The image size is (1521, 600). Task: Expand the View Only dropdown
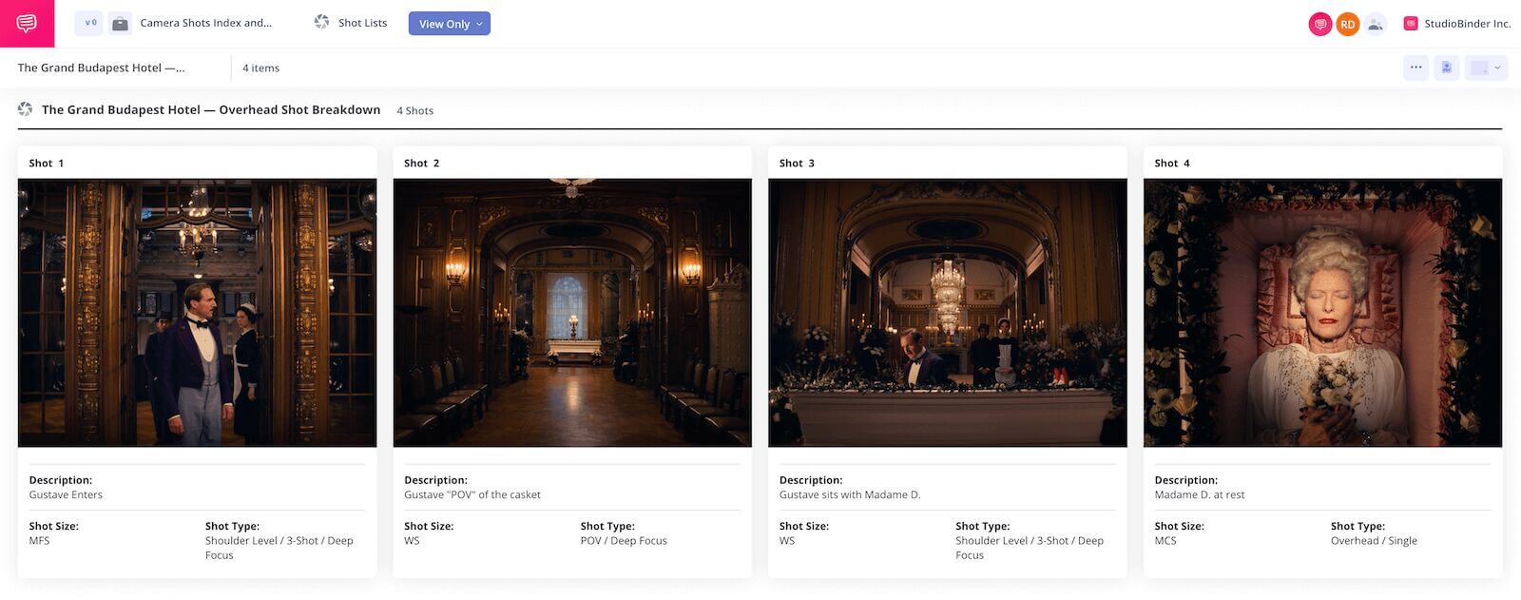(x=450, y=24)
